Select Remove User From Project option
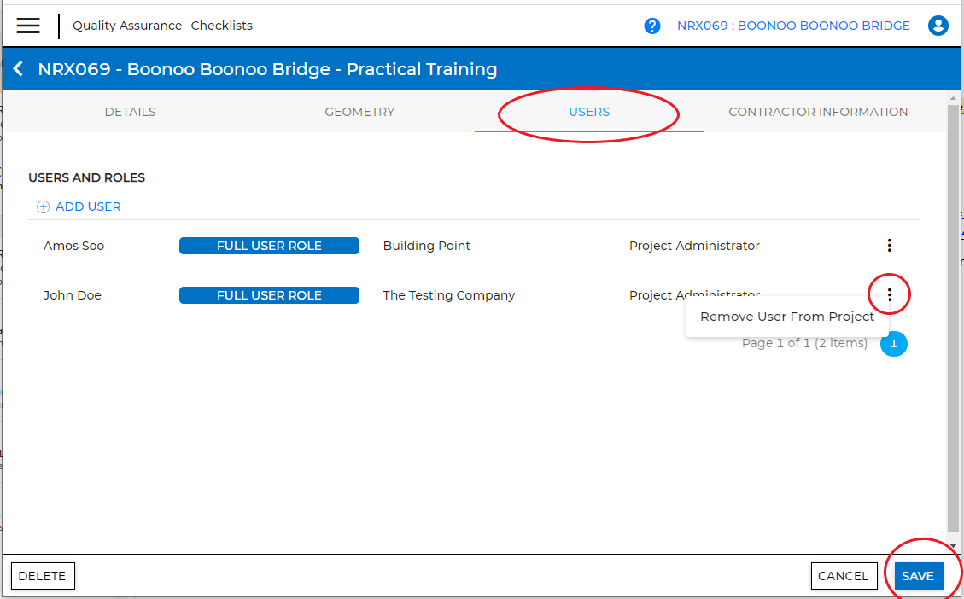Viewport: 964px width, 599px height. pyautogui.click(x=786, y=317)
